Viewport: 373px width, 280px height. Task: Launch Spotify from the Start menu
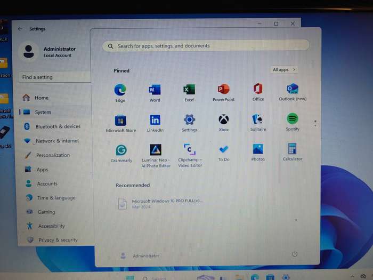[x=293, y=122]
